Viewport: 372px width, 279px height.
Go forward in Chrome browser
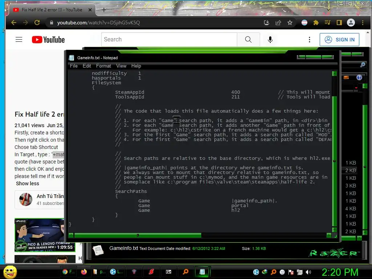click(25, 23)
